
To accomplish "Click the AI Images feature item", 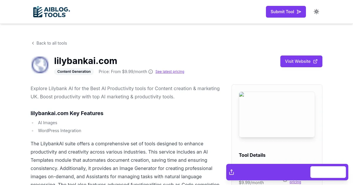I will point(47,123).
